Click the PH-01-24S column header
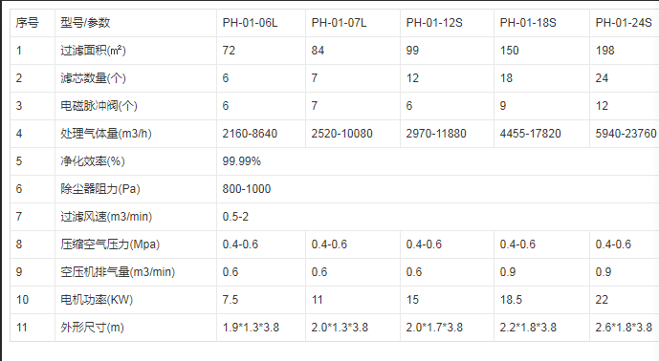This screenshot has height=361, width=659. [x=624, y=23]
